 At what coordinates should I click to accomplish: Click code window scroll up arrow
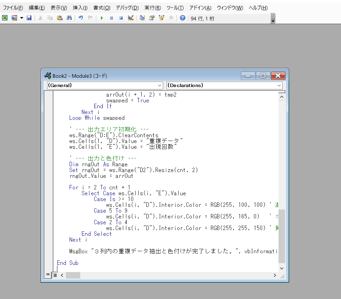(282, 97)
